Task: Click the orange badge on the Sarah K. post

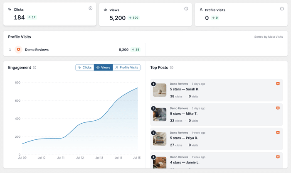Action: tap(278, 84)
